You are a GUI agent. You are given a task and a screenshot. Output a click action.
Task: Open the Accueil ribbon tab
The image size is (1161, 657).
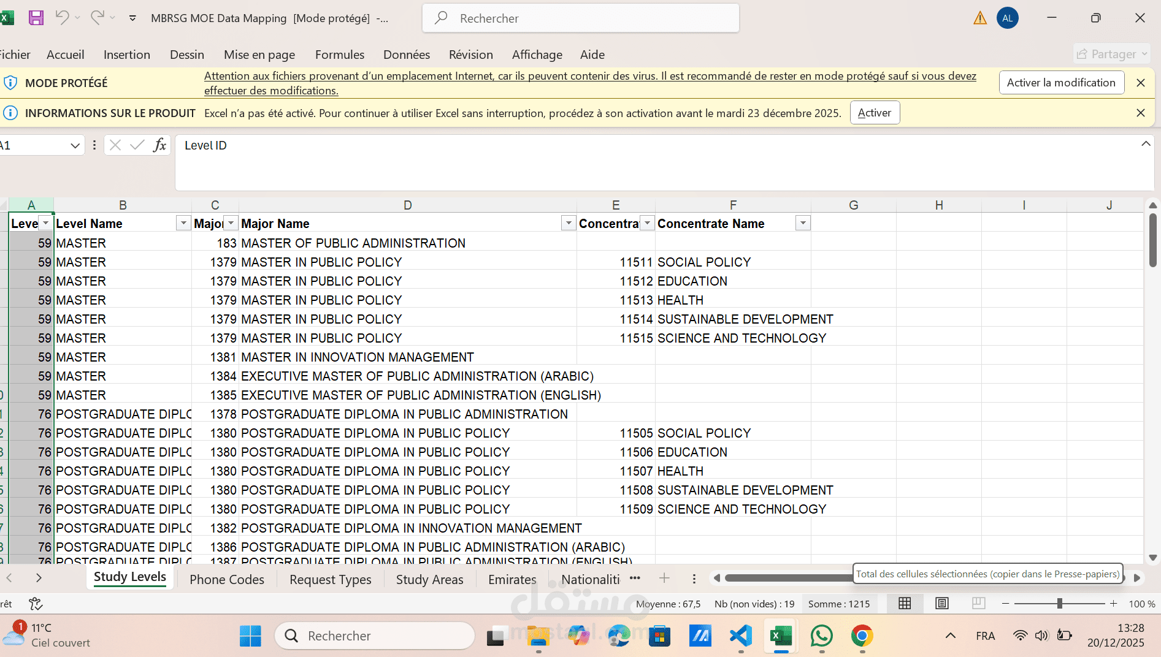[66, 55]
